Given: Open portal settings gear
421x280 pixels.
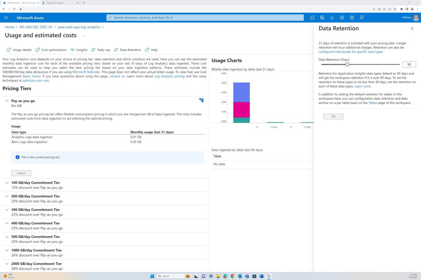Looking at the screenshot, I should 342,17.
